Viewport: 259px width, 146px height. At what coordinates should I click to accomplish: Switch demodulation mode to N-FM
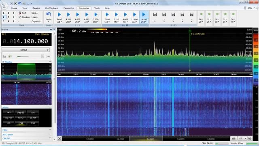(21, 118)
